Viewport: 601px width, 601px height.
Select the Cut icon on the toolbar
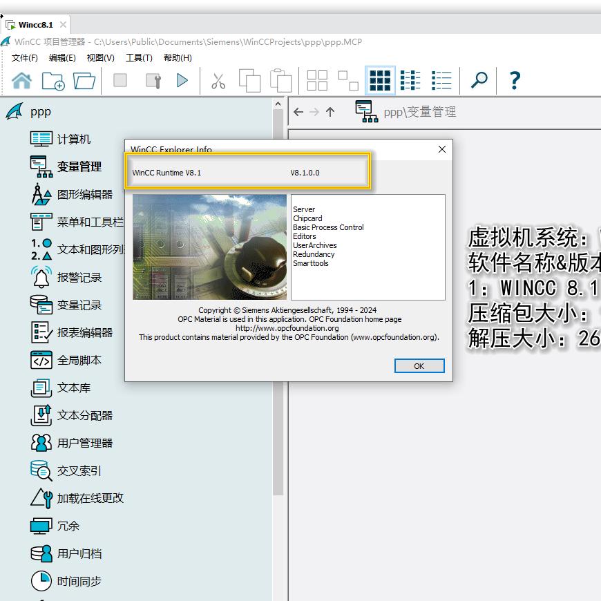pyautogui.click(x=218, y=80)
